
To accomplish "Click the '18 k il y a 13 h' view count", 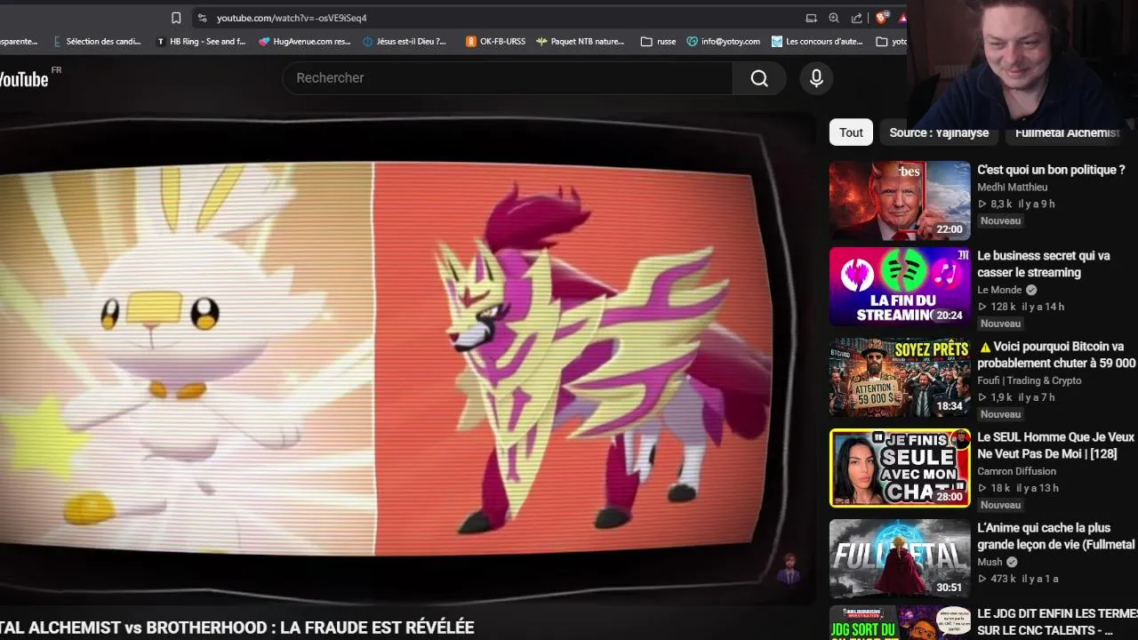I will [1018, 488].
